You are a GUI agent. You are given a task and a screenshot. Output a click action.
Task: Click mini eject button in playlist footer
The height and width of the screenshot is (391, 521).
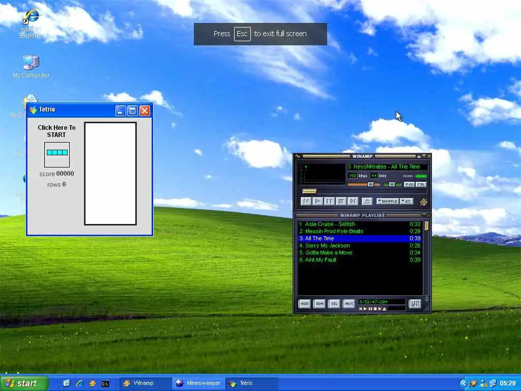pos(385,309)
